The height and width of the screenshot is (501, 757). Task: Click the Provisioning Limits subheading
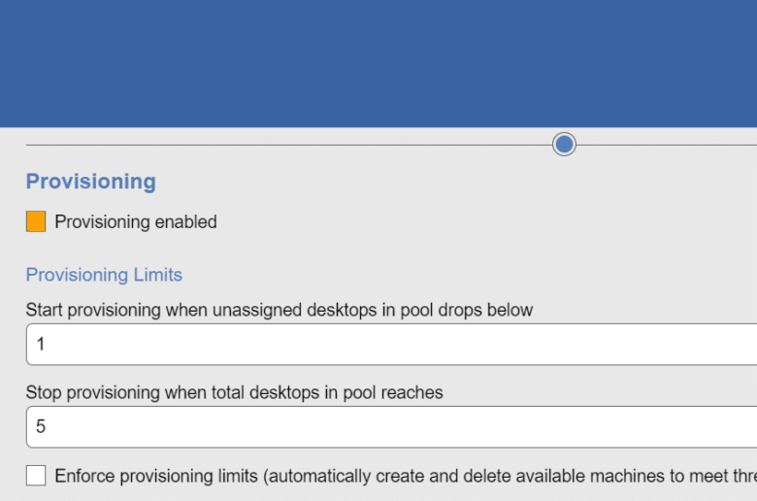(x=104, y=275)
